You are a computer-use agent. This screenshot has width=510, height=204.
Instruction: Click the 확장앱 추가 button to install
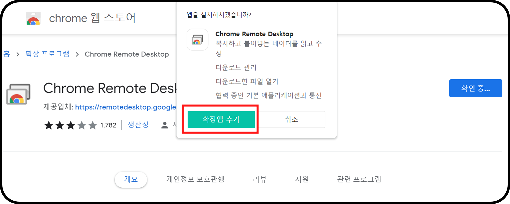[221, 119]
